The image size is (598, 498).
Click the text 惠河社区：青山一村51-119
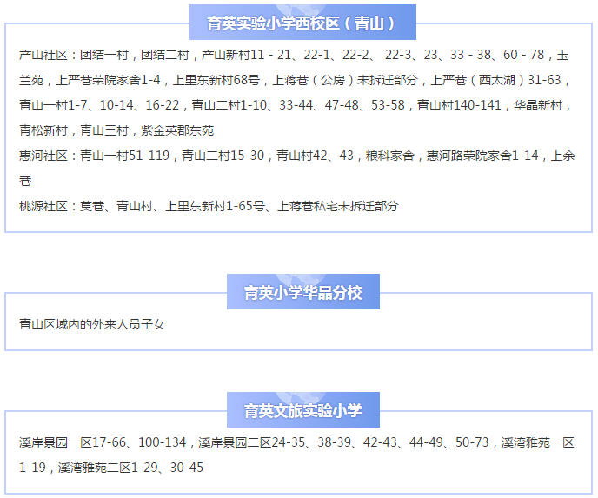pyautogui.click(x=94, y=156)
